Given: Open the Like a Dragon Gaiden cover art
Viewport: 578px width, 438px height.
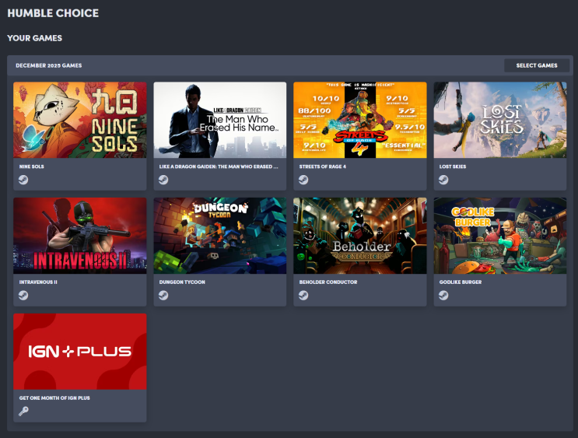Looking at the screenshot, I should click(220, 120).
